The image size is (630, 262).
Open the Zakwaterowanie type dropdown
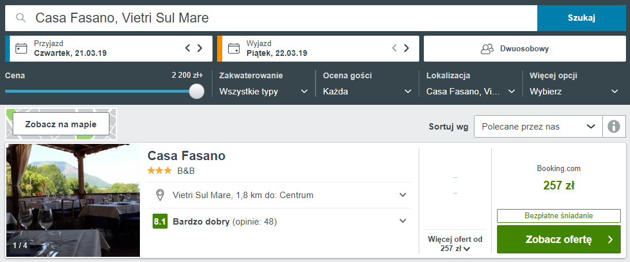pyautogui.click(x=264, y=92)
